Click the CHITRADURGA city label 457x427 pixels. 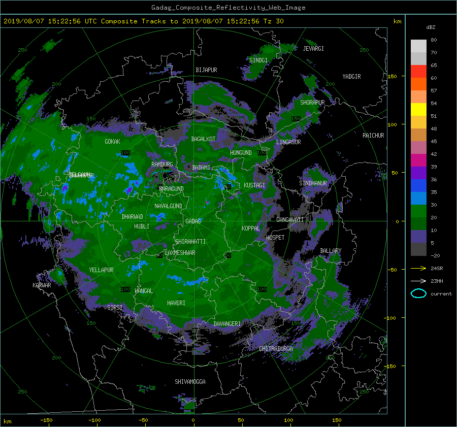click(276, 349)
